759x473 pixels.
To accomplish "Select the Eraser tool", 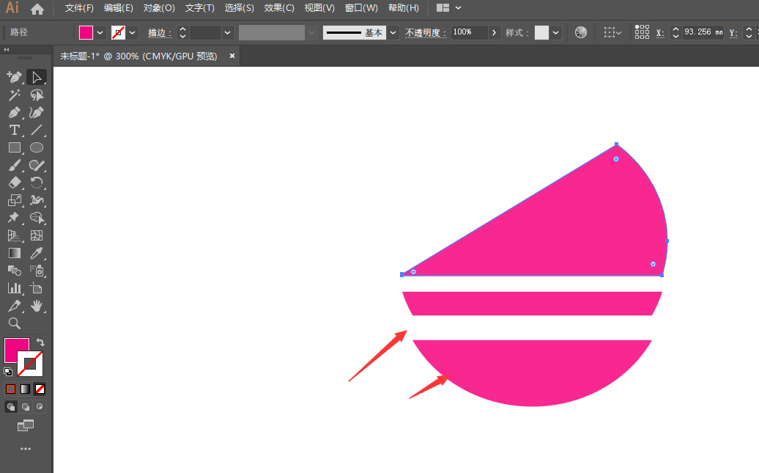I will pyautogui.click(x=14, y=183).
